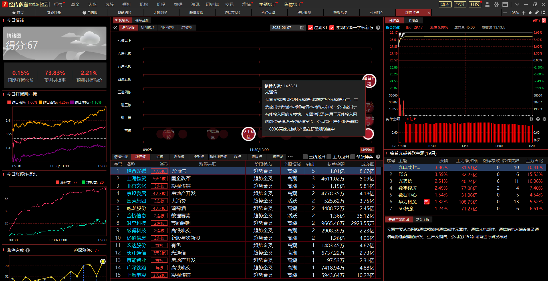Click the 铭普光磁 bubble on ladder chart
548x281 pixels.
point(369,81)
